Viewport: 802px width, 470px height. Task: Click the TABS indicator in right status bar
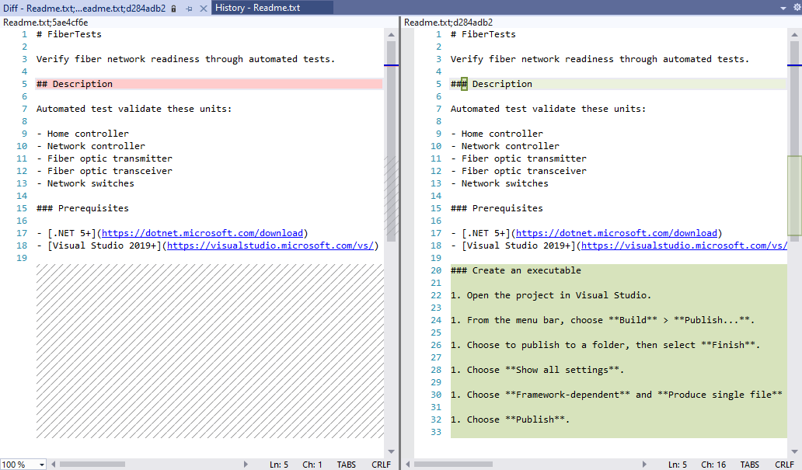click(x=749, y=464)
